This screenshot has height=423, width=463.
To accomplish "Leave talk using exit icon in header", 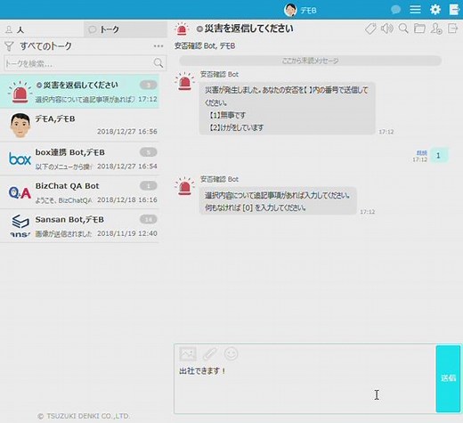I will [x=453, y=28].
